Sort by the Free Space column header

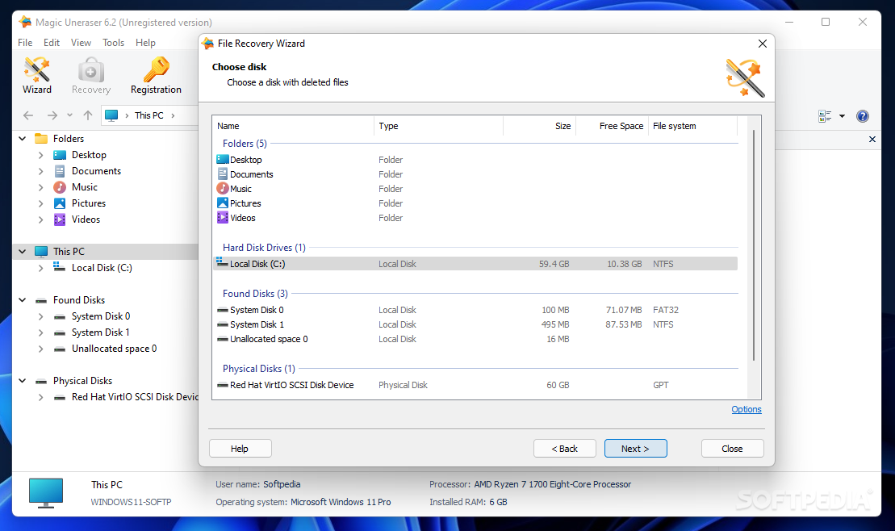[x=612, y=126]
